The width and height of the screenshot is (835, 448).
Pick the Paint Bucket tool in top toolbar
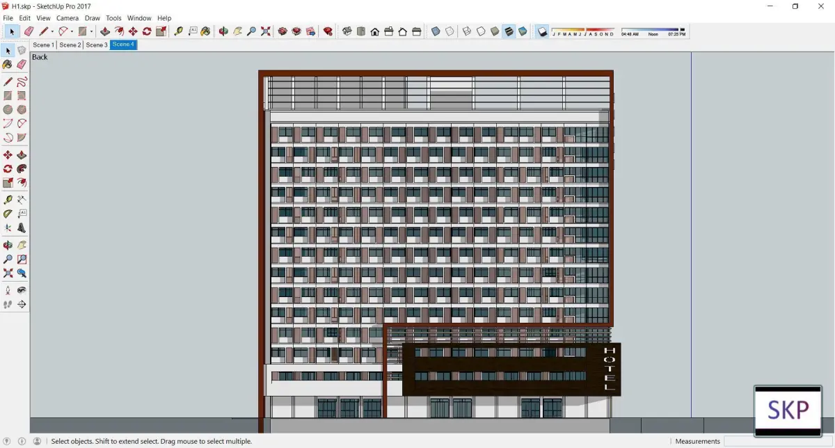point(206,31)
